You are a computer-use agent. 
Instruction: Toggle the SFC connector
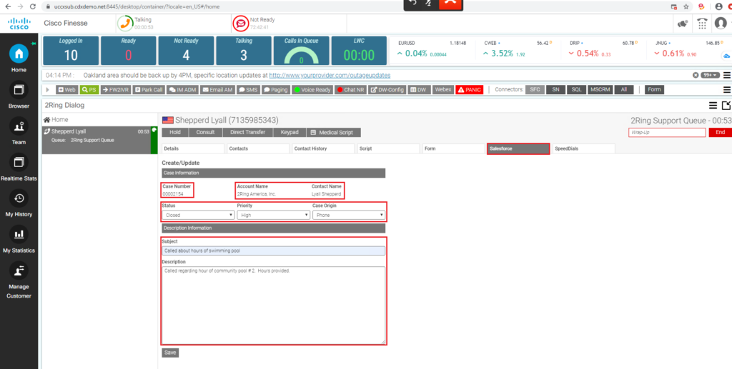[x=535, y=89]
